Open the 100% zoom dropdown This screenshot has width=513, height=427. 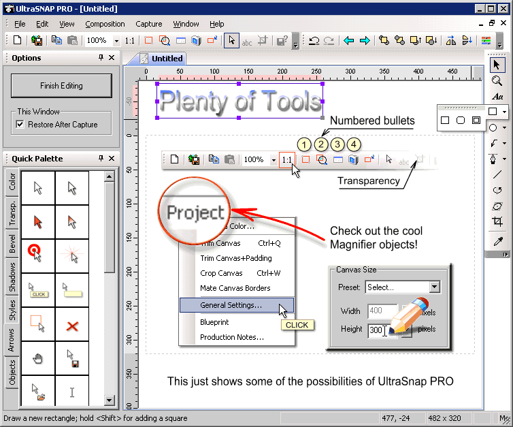coord(116,42)
